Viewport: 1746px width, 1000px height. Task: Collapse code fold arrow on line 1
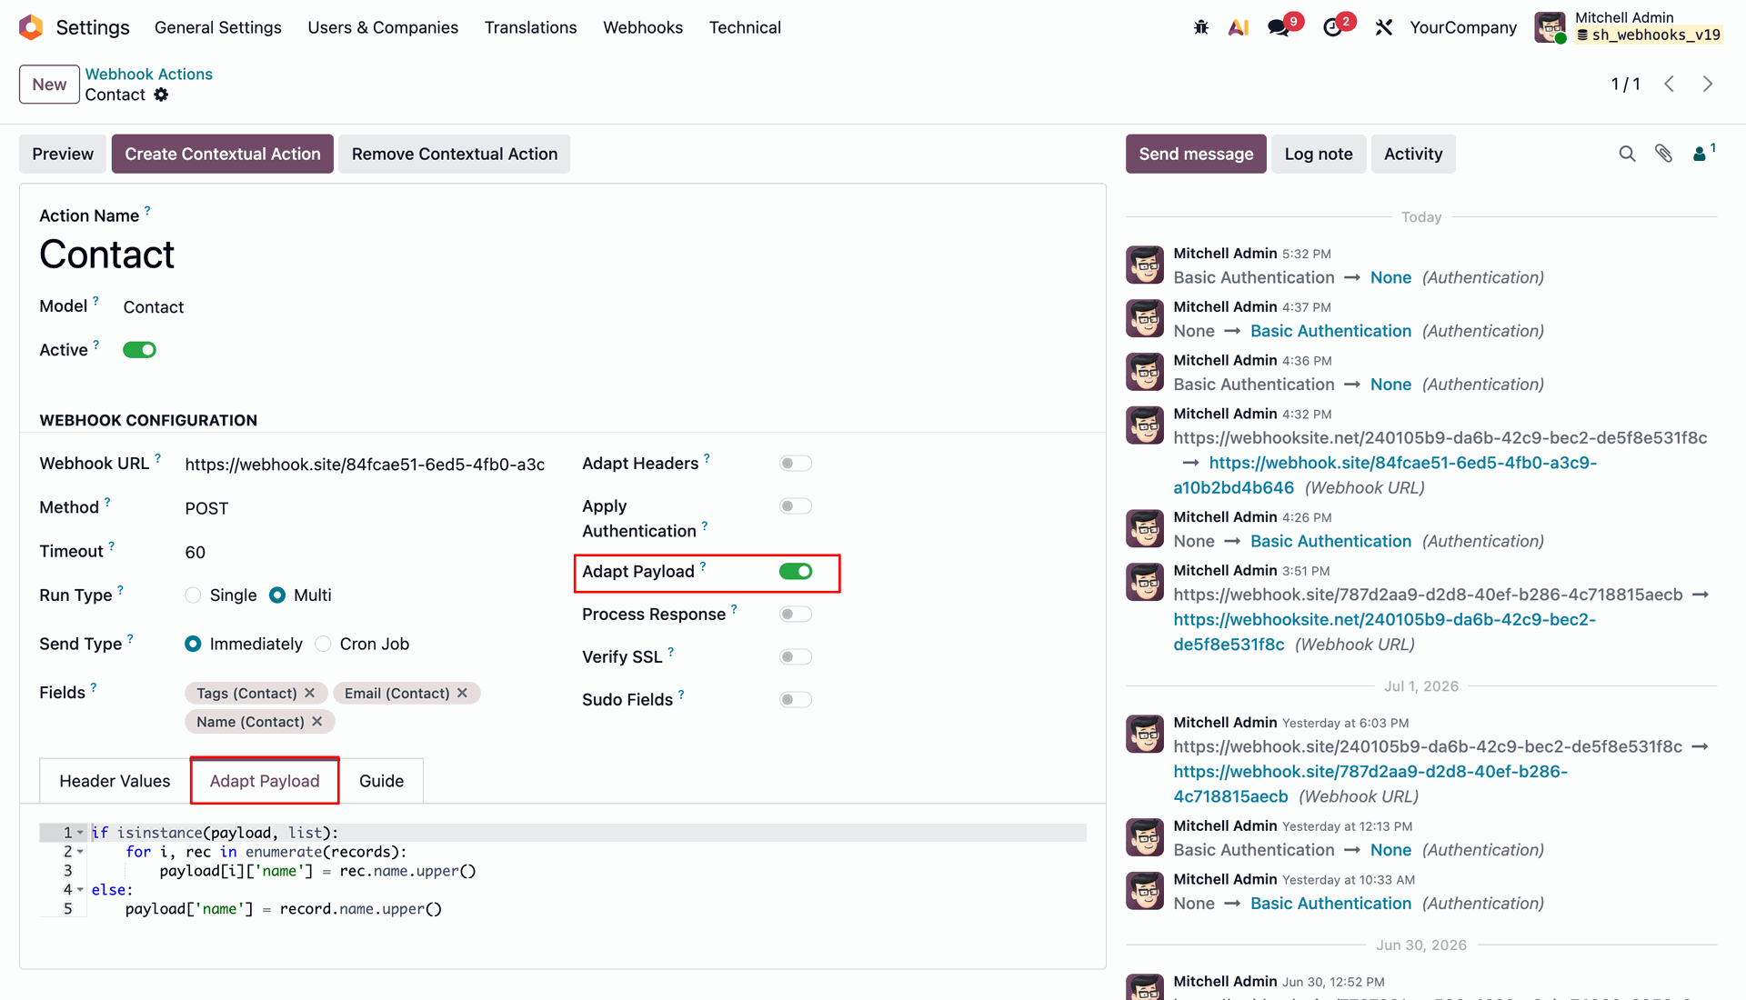pos(80,833)
